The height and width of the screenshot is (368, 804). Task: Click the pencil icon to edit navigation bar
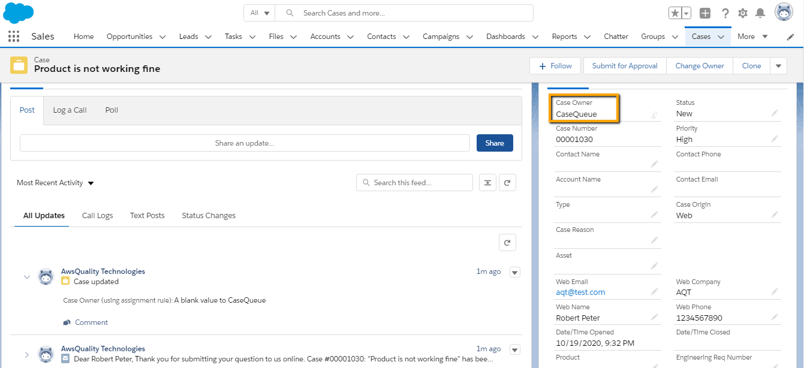790,37
